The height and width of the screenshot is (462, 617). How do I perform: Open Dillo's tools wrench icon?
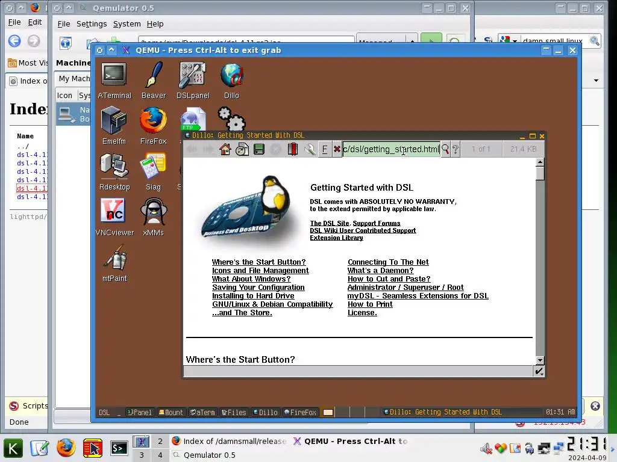pos(310,149)
